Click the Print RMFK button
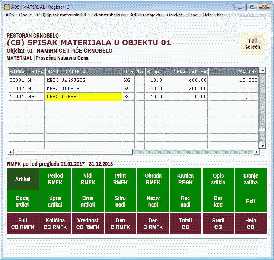The width and height of the screenshot is (274, 260). coord(120,179)
